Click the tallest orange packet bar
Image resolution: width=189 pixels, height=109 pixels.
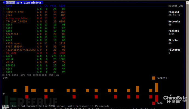click(157, 87)
